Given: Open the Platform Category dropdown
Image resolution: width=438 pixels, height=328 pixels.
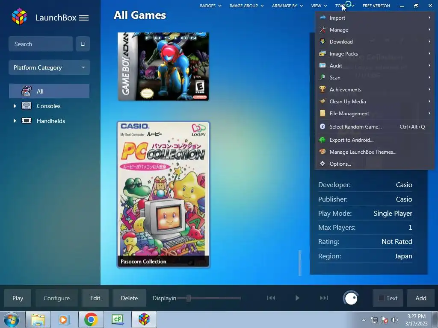Looking at the screenshot, I should coord(49,67).
